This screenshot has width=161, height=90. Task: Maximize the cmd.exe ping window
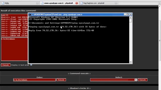[x=128, y=14]
